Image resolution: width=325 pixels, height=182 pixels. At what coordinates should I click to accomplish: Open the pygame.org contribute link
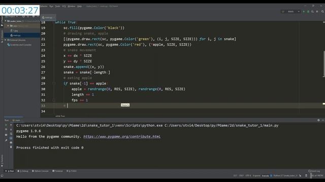[x=122, y=136]
